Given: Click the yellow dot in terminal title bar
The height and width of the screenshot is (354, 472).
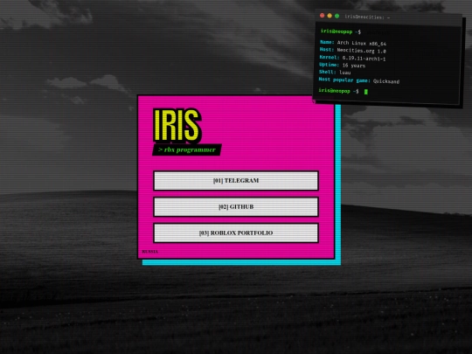Looking at the screenshot, I should point(330,16).
